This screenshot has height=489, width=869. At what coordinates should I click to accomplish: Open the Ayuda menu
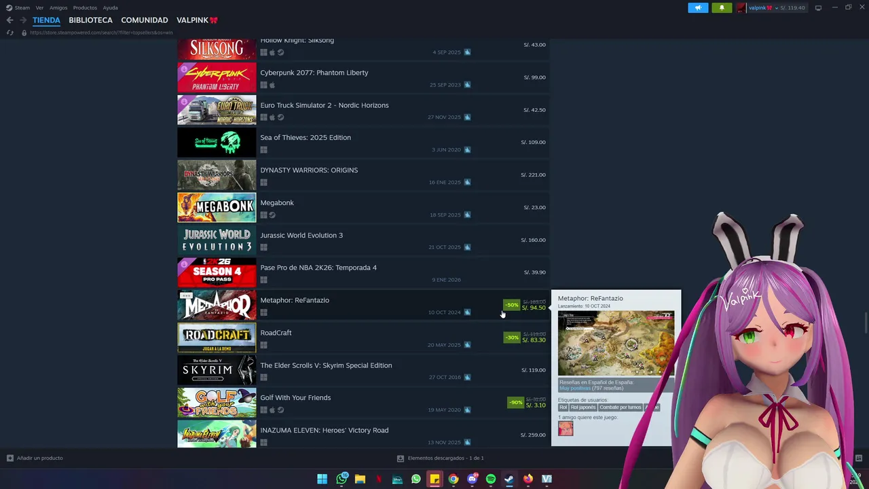[x=110, y=7]
